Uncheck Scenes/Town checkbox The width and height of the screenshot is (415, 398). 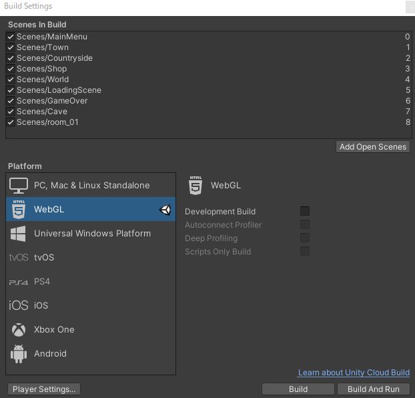(x=11, y=47)
